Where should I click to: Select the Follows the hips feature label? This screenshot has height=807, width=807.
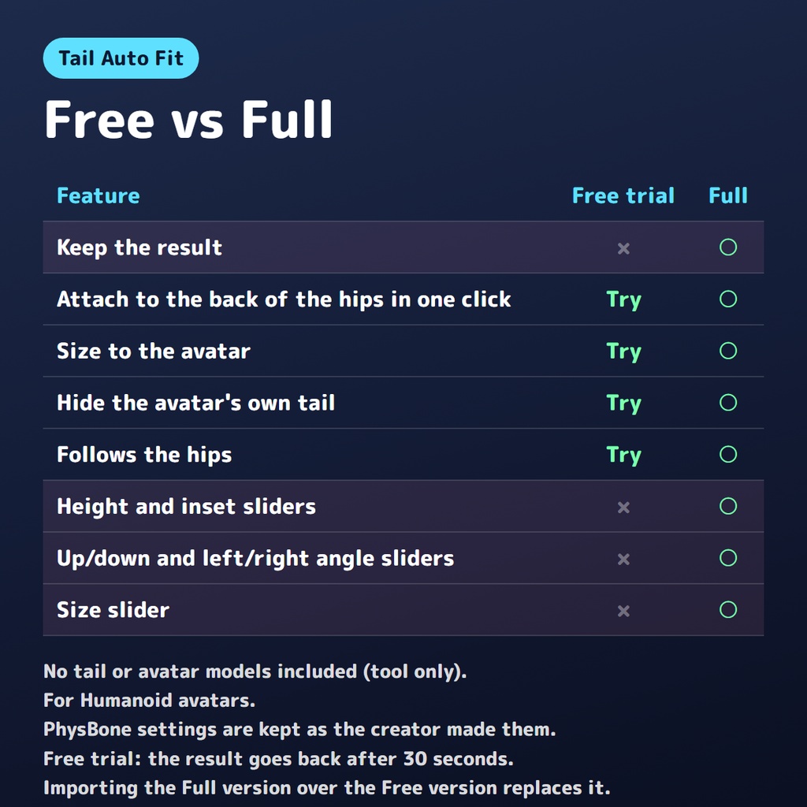(144, 455)
